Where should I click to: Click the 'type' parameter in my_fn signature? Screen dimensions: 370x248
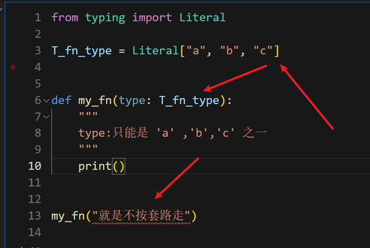[132, 100]
